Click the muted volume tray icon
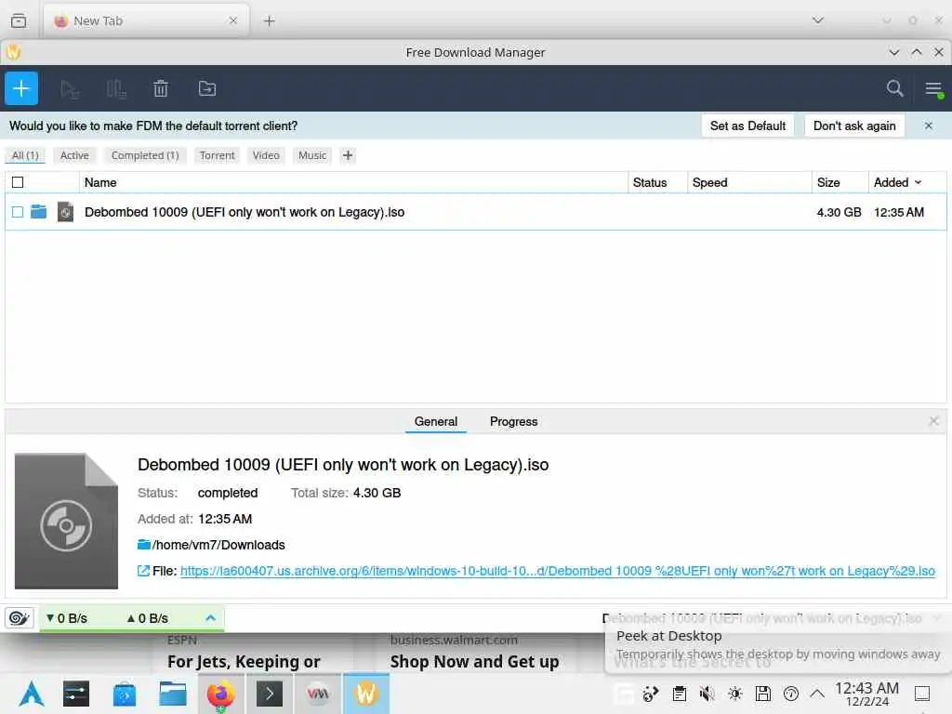The height and width of the screenshot is (714, 952). (707, 694)
